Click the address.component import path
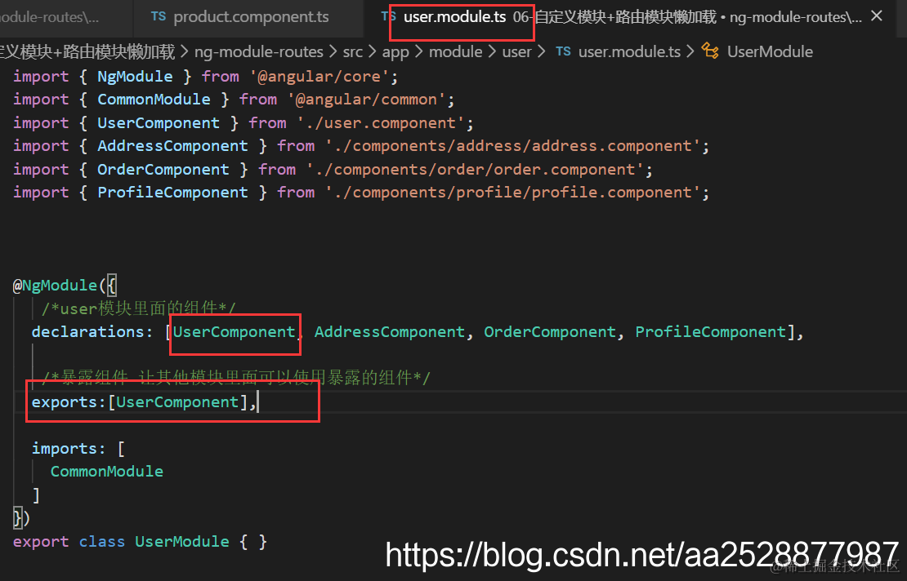The height and width of the screenshot is (581, 907). (x=512, y=145)
